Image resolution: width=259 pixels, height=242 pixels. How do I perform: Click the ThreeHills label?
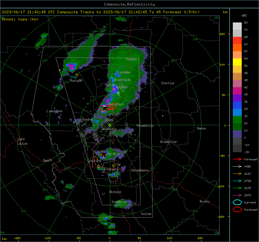[x=145, y=126]
